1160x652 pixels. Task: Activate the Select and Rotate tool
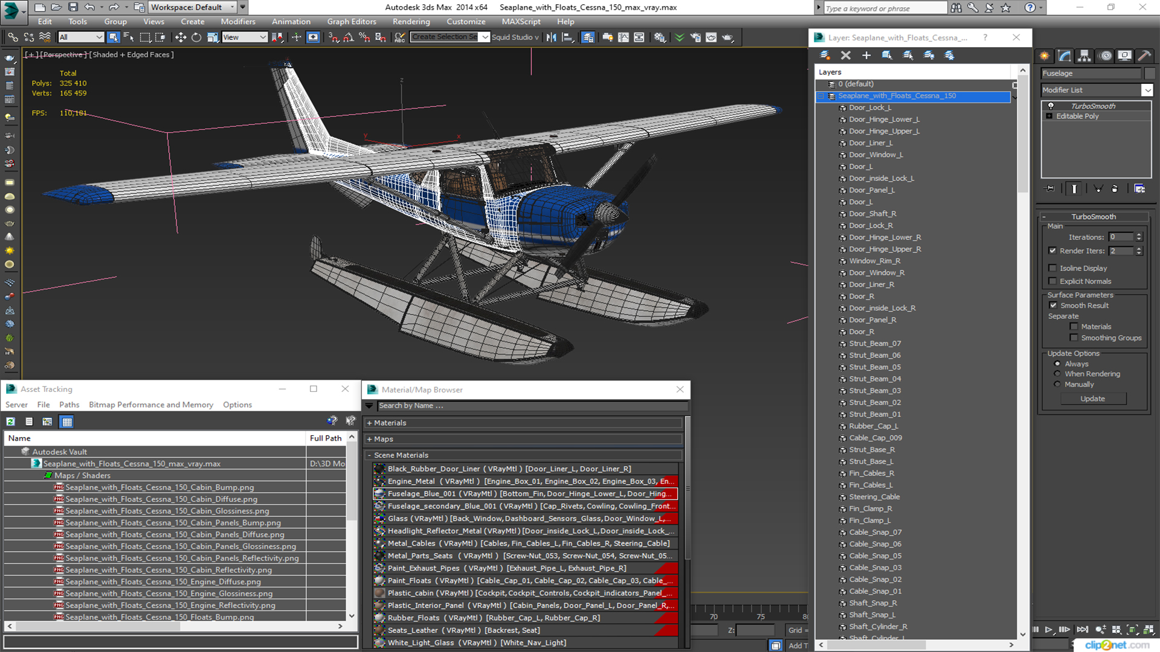pyautogui.click(x=196, y=37)
